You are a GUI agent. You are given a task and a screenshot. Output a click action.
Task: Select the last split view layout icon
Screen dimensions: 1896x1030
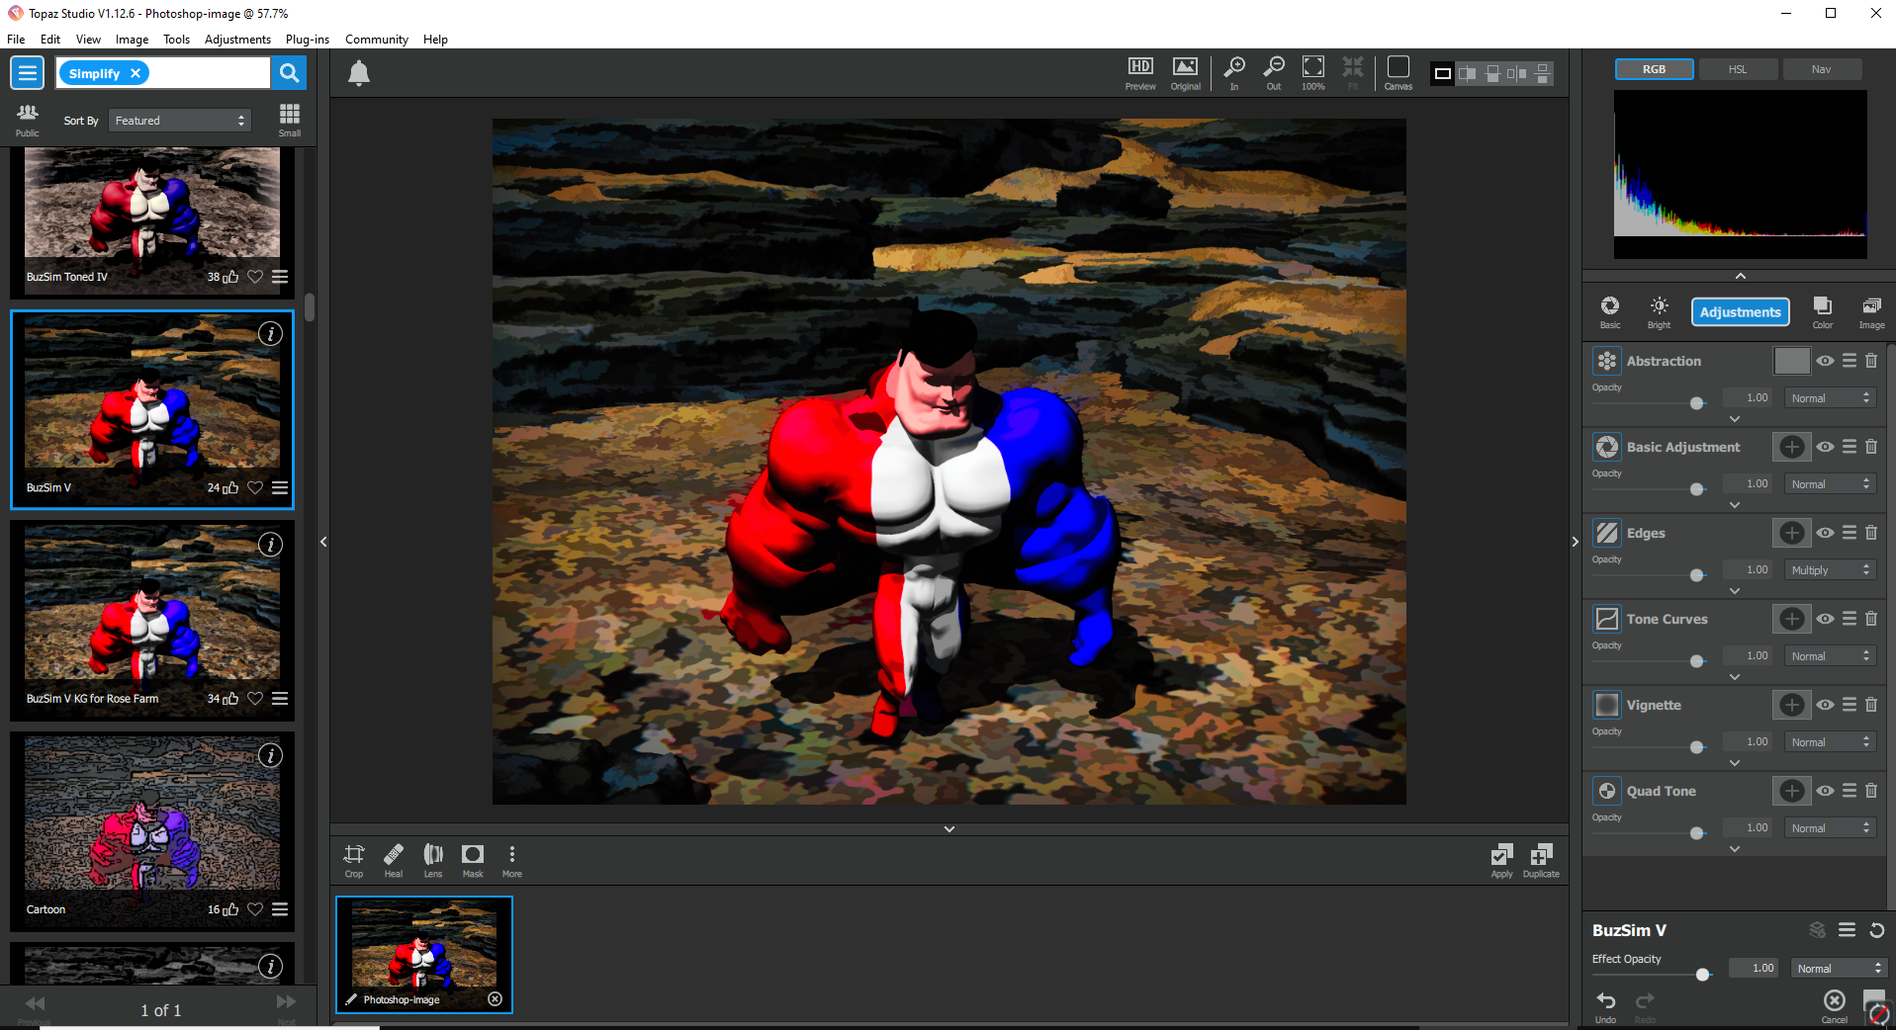(1542, 73)
